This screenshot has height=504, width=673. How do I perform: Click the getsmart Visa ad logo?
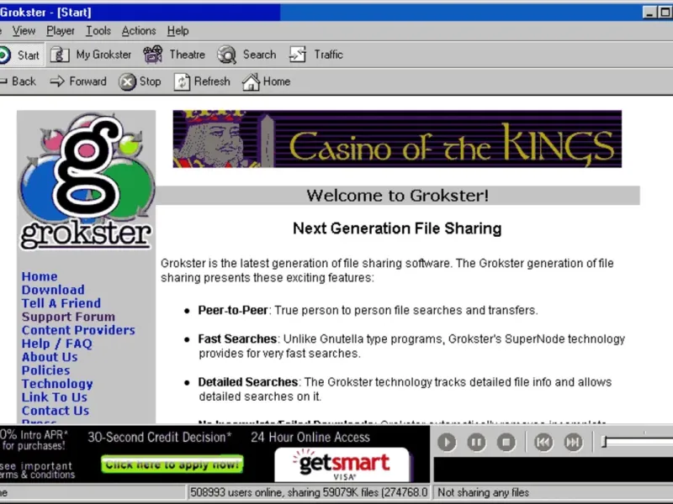342,465
